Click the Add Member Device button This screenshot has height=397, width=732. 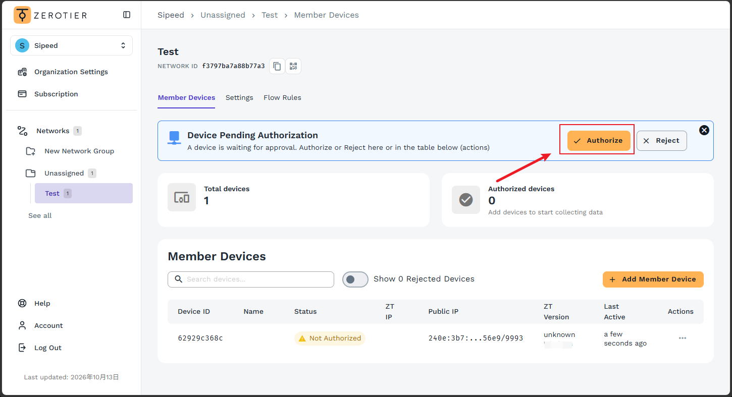point(653,279)
